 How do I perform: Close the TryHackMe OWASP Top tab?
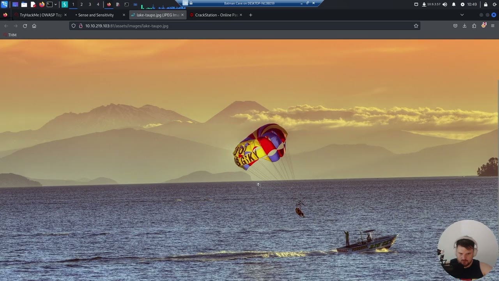(65, 15)
